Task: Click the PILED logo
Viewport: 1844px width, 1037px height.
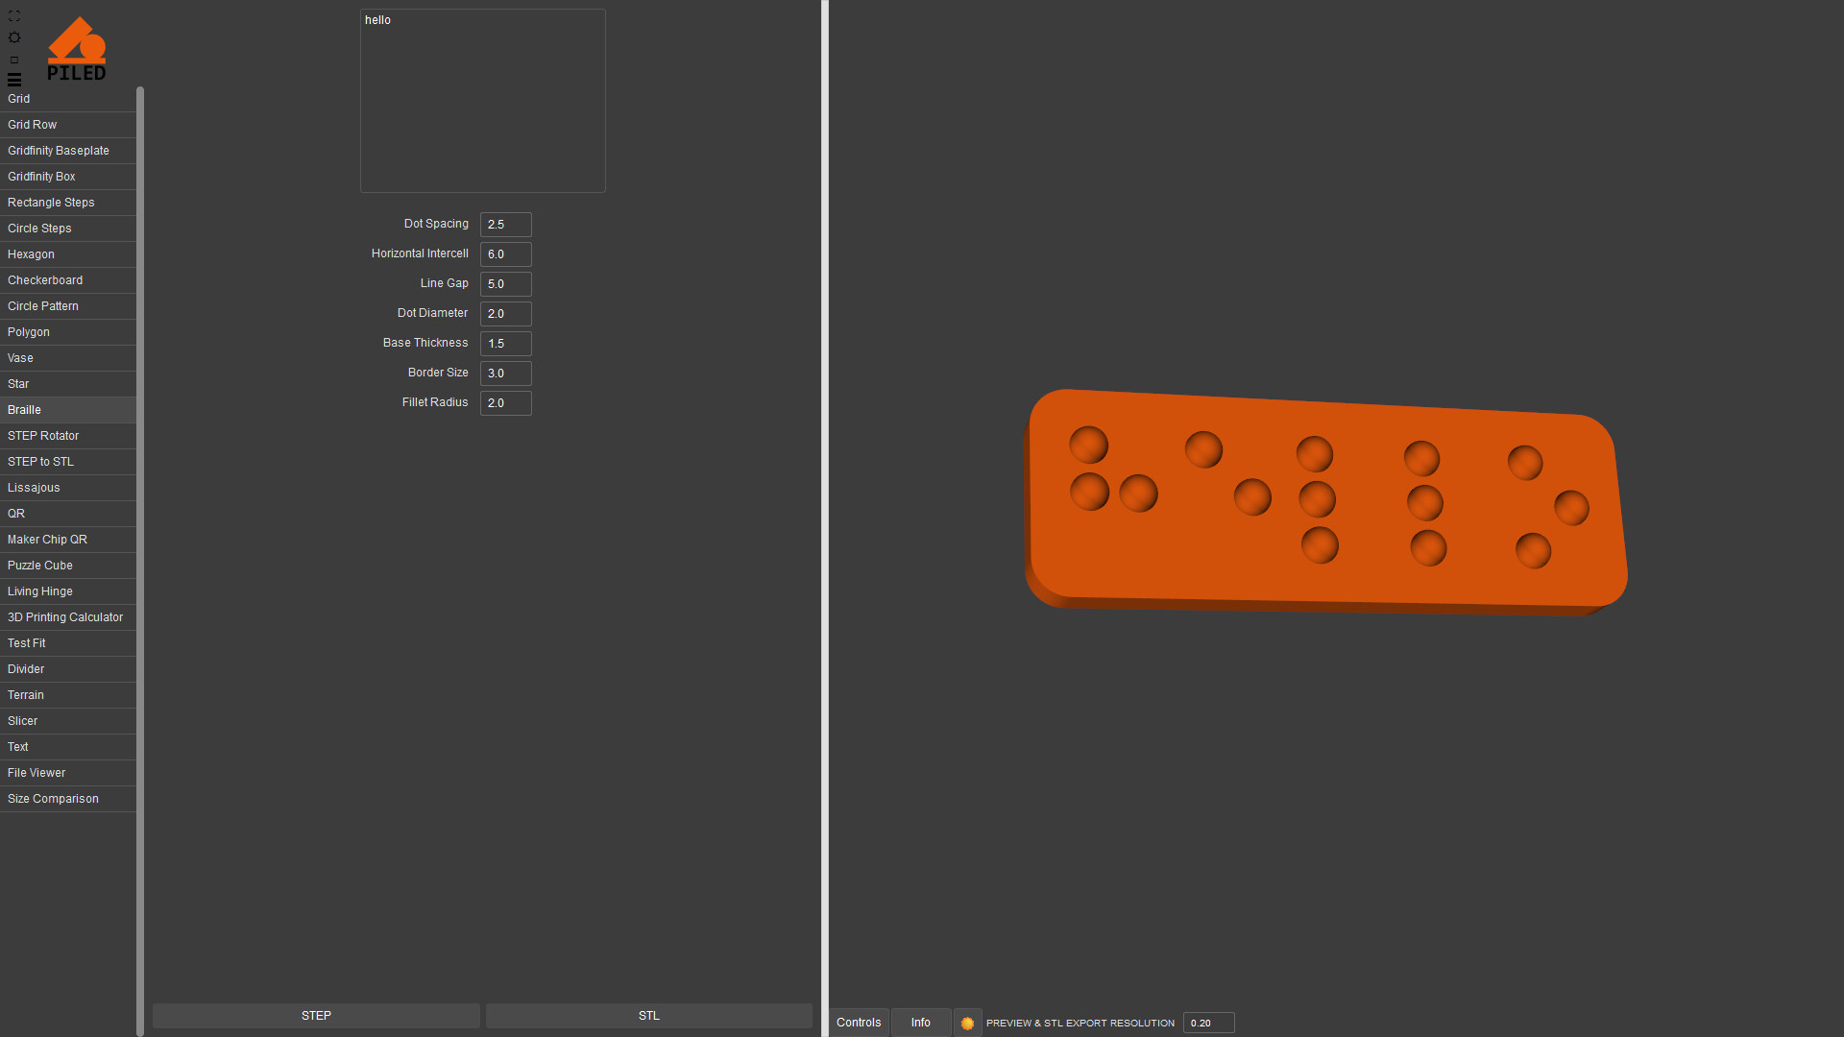Action: tap(77, 49)
